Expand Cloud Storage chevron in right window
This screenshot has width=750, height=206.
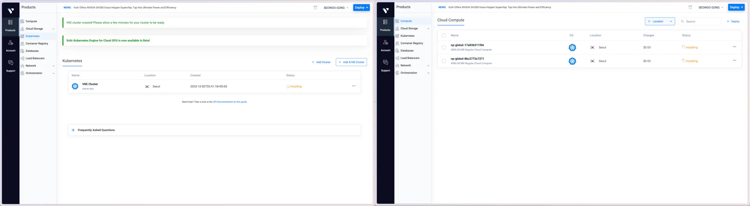pyautogui.click(x=428, y=28)
